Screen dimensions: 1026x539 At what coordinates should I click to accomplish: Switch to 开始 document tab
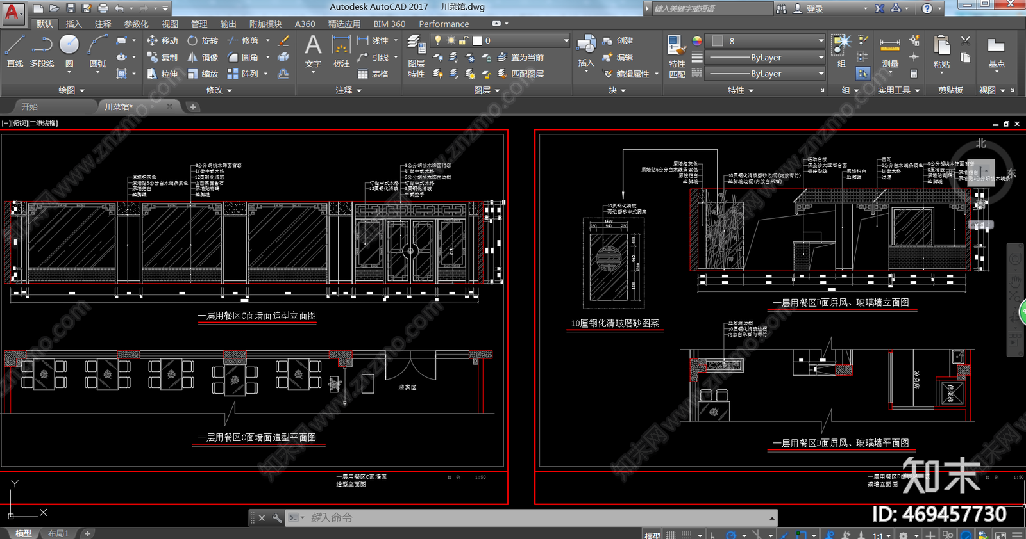click(x=29, y=106)
